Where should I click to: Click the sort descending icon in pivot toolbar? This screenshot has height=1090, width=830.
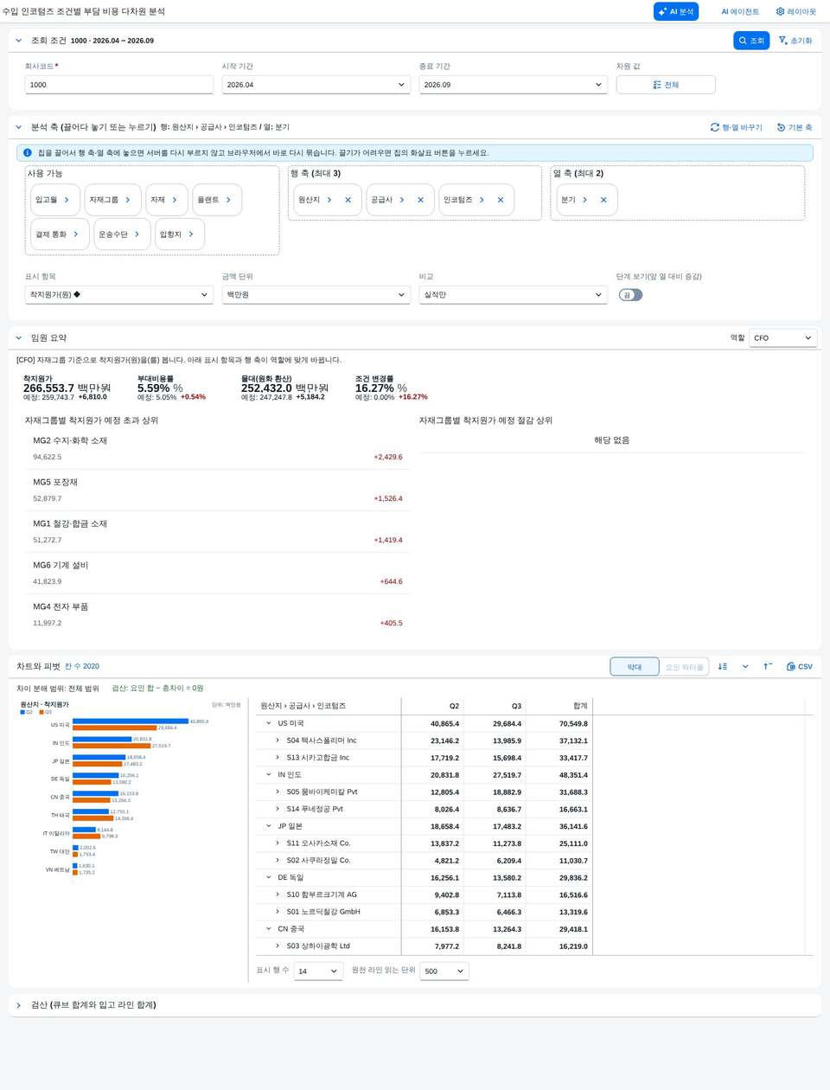click(723, 666)
